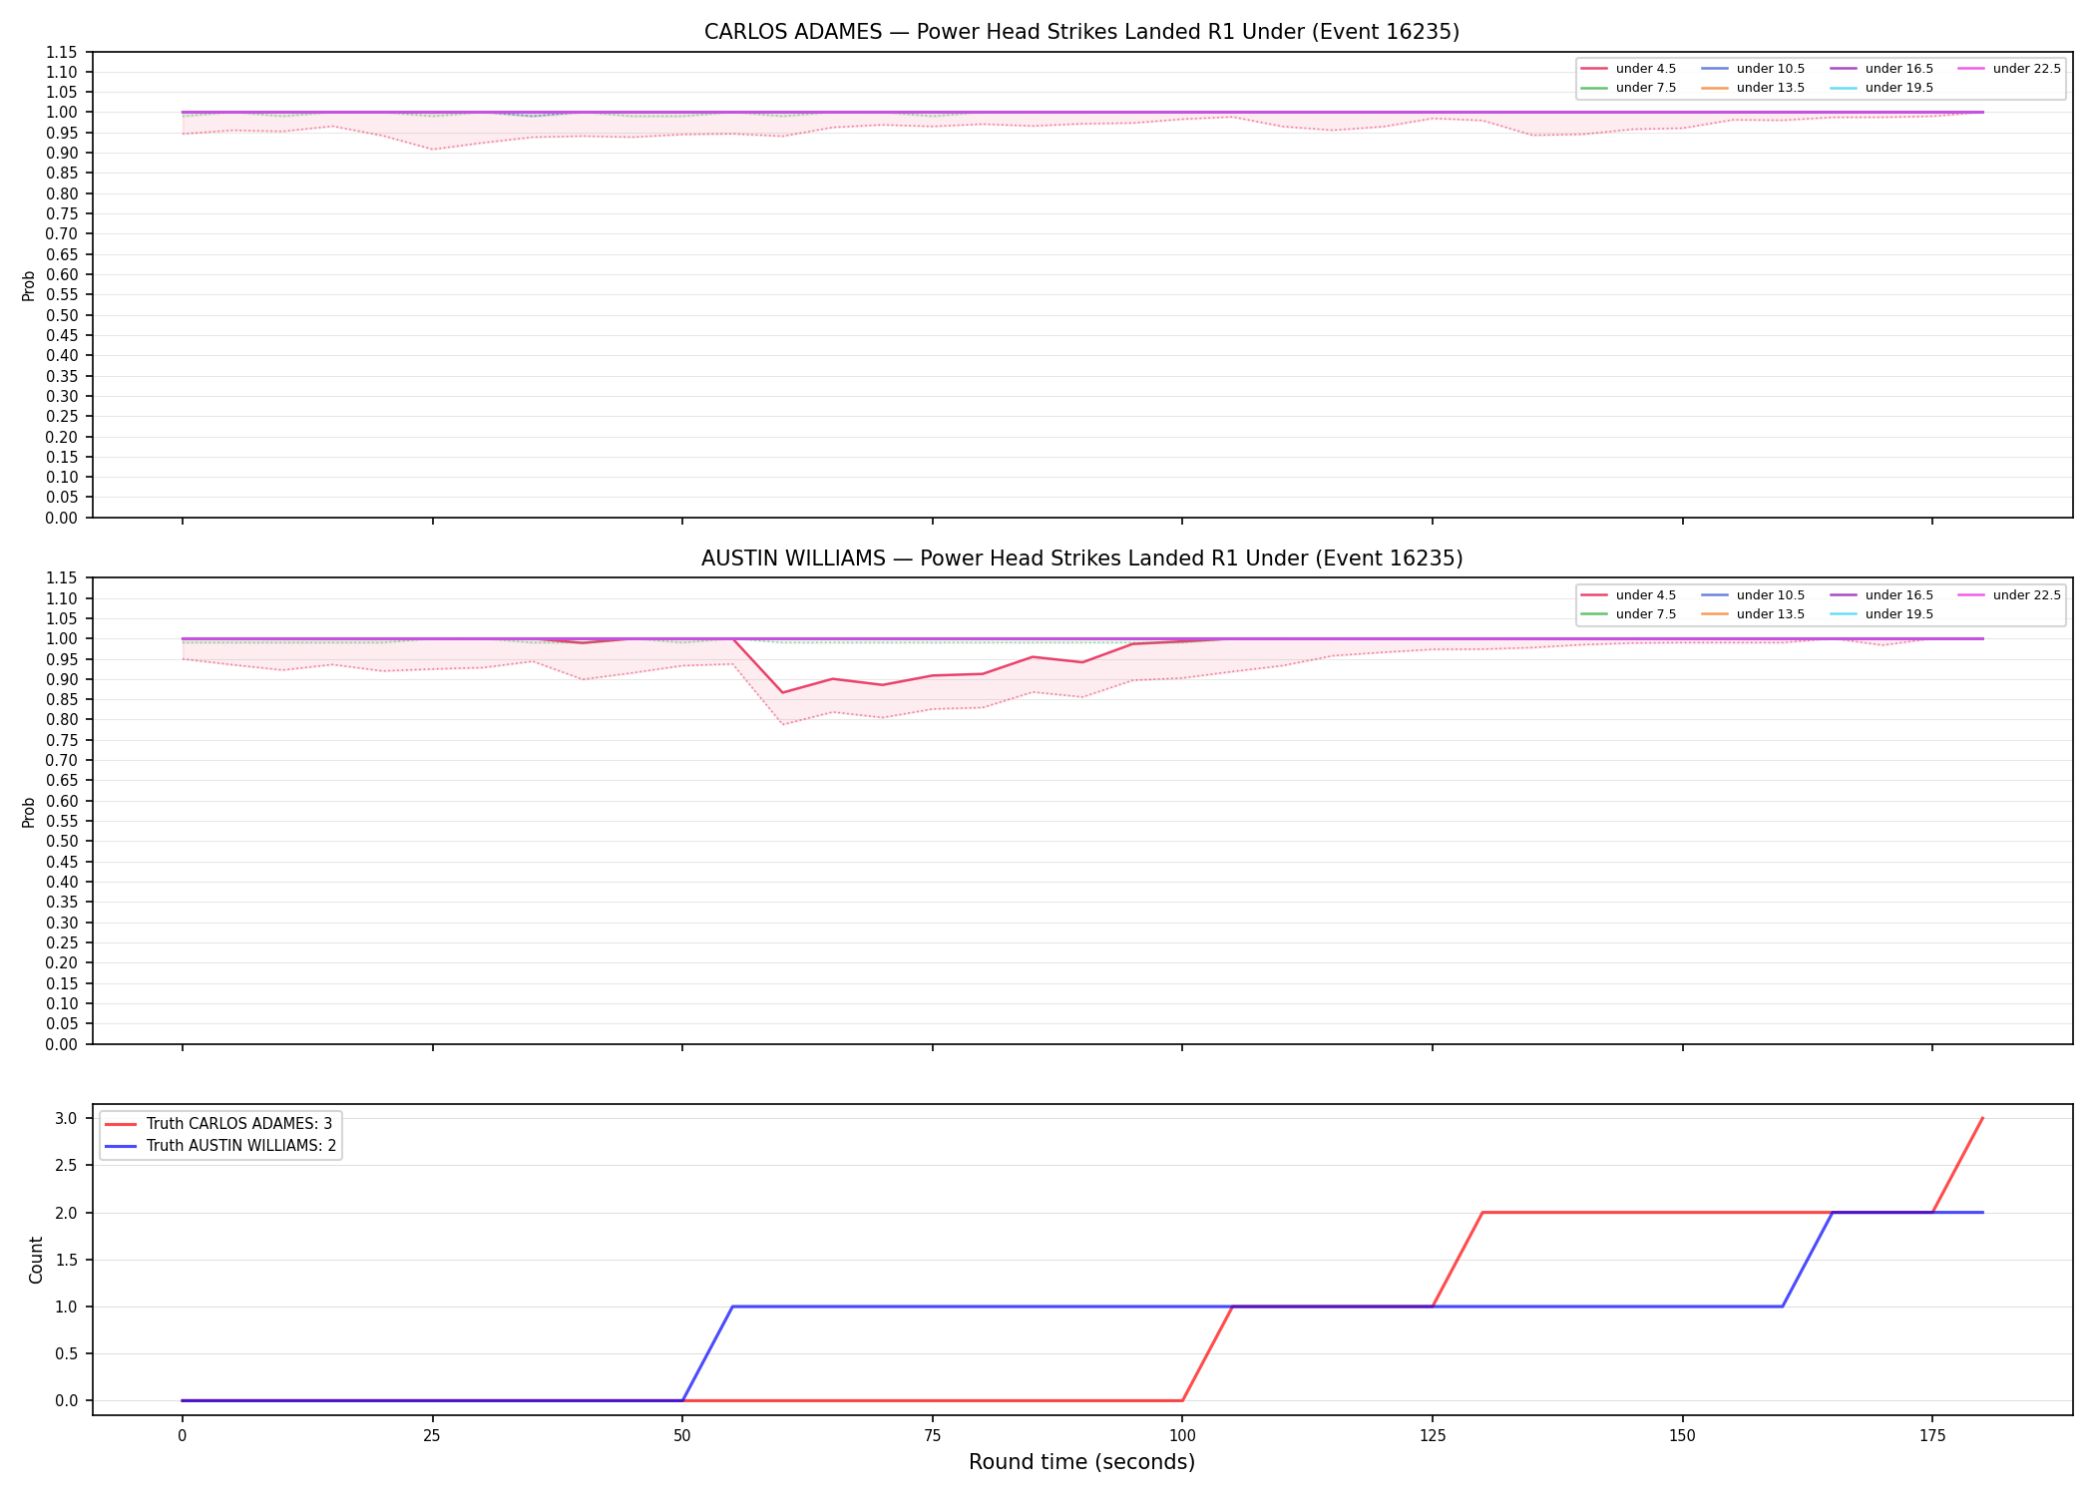2095x1496 pixels.
Task: Click x-axis tick label '75'
Action: pyautogui.click(x=932, y=1436)
